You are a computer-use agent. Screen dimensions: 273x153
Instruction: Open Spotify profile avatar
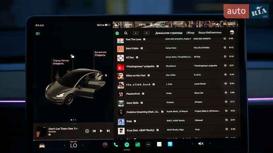(x=232, y=32)
